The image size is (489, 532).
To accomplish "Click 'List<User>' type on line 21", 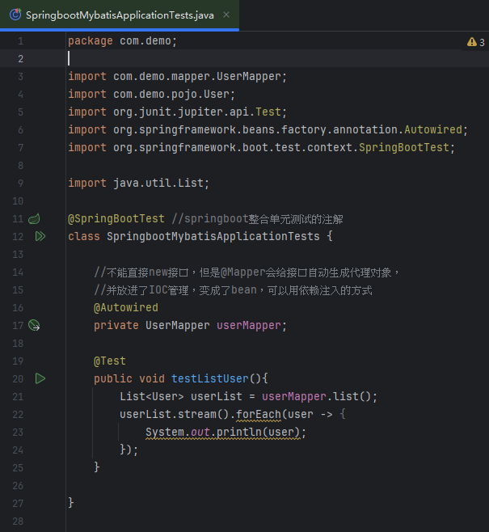I will tap(152, 397).
